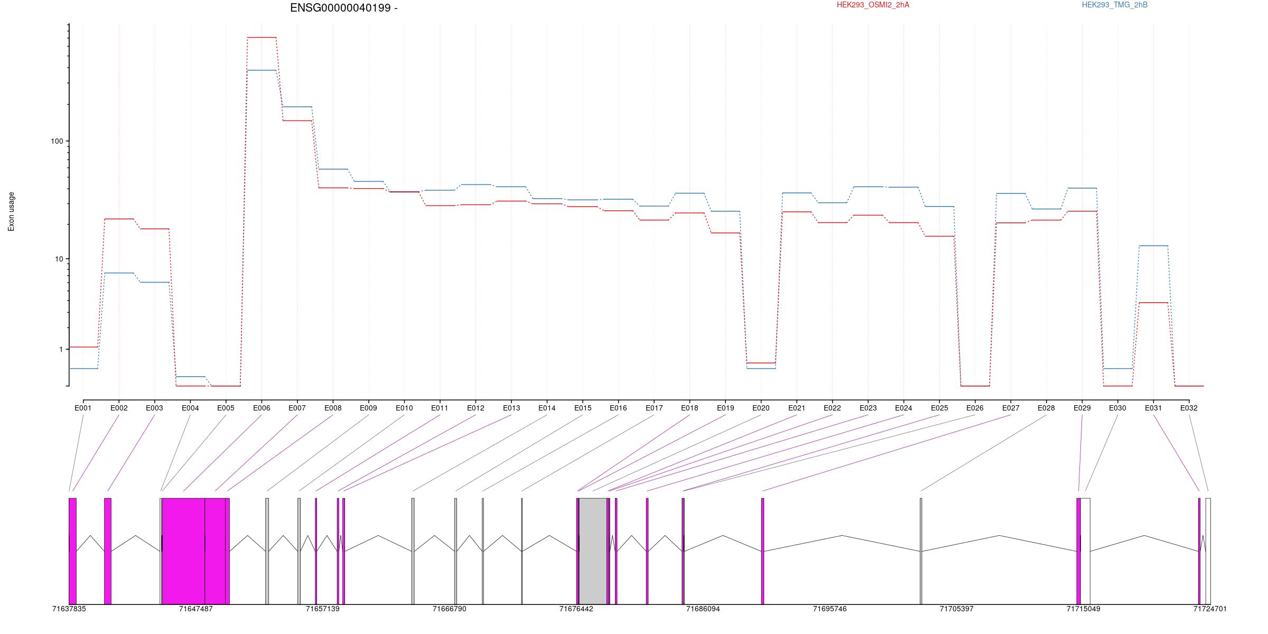Select exon label E027

coord(1011,408)
